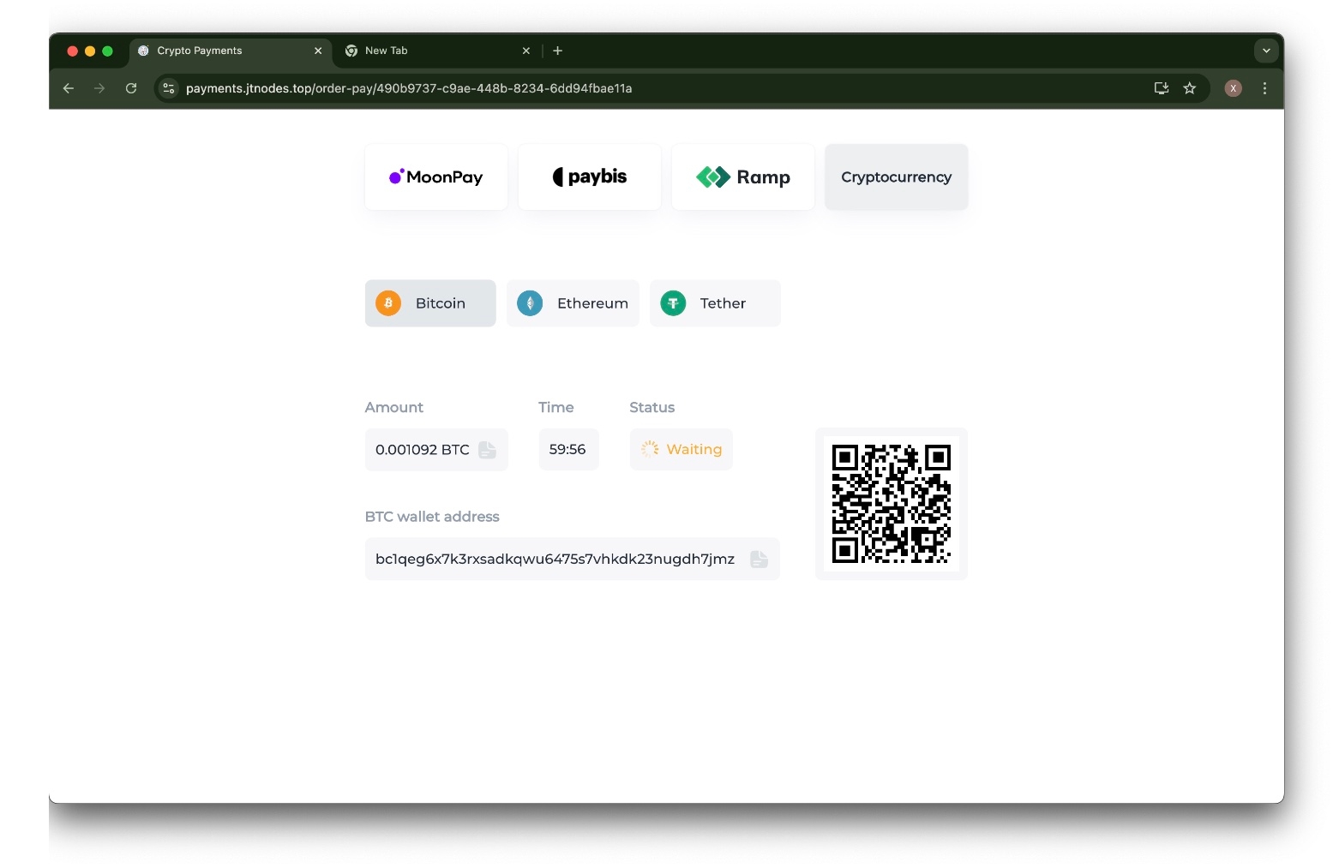Click the yellow minimize window button
1333x868 pixels.
pos(90,51)
